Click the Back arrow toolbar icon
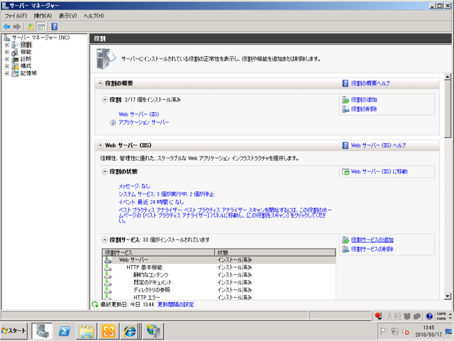The width and height of the screenshot is (454, 341). [6, 27]
